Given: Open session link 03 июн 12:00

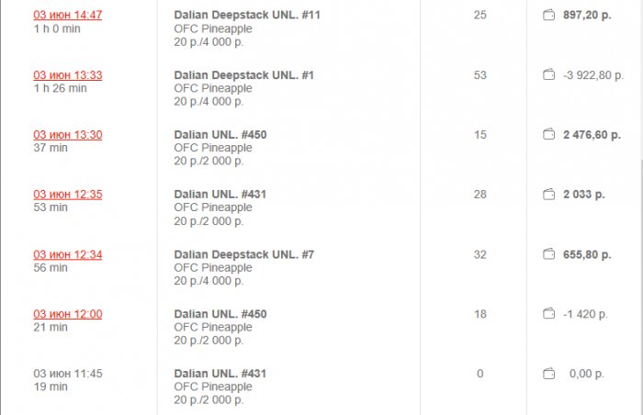Looking at the screenshot, I should pos(68,314).
